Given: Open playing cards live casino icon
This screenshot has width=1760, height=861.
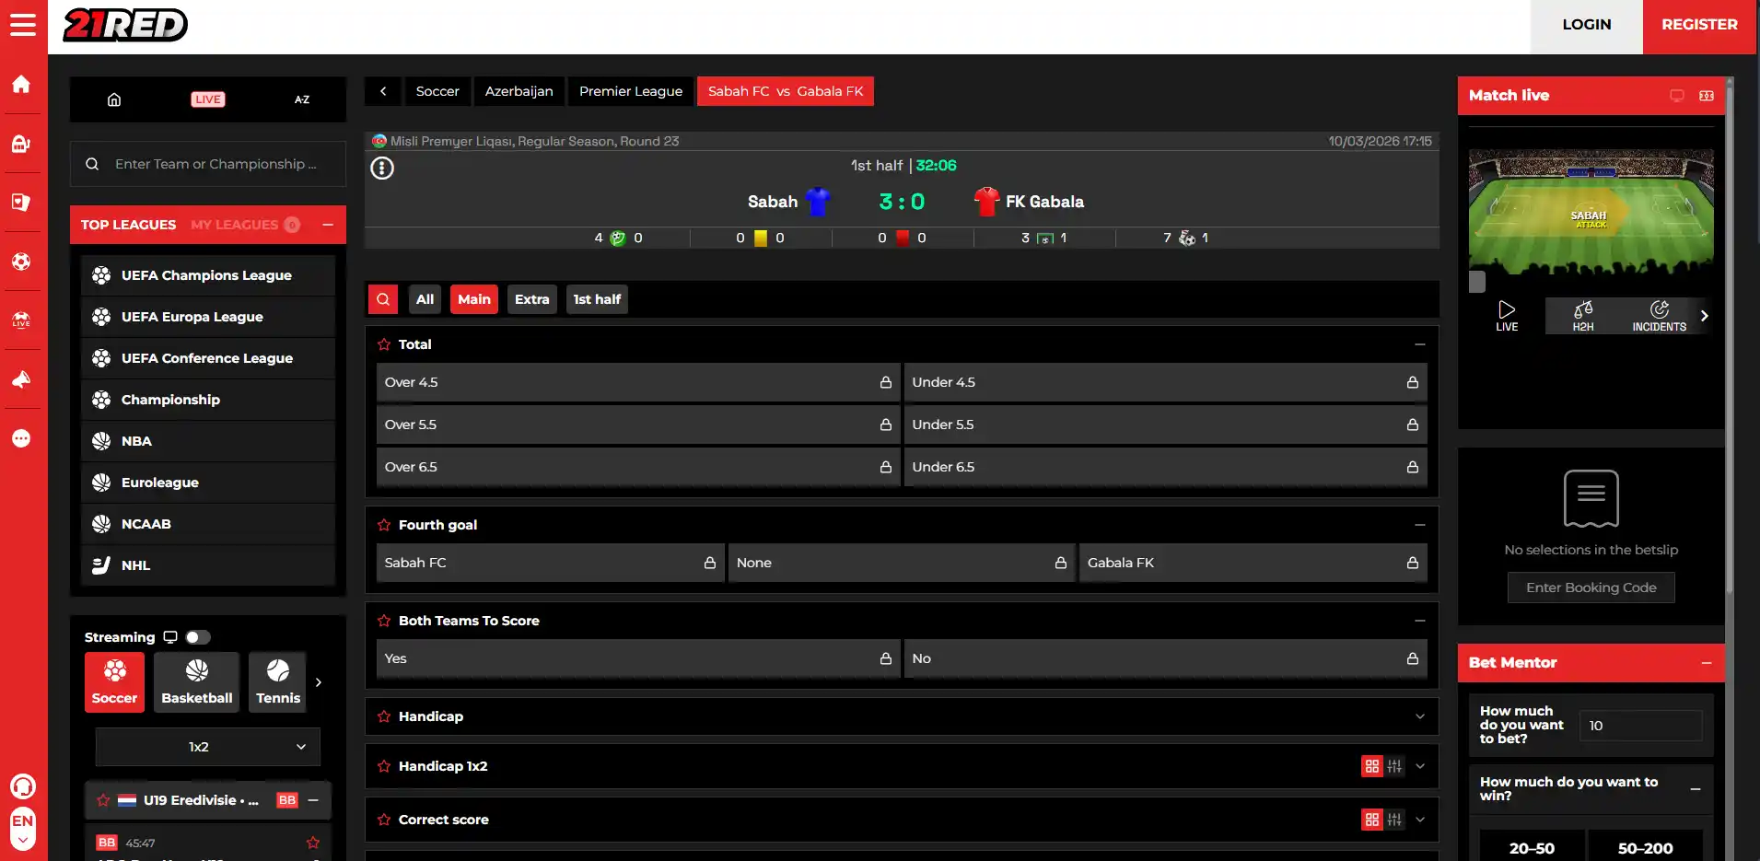Looking at the screenshot, I should [x=21, y=203].
